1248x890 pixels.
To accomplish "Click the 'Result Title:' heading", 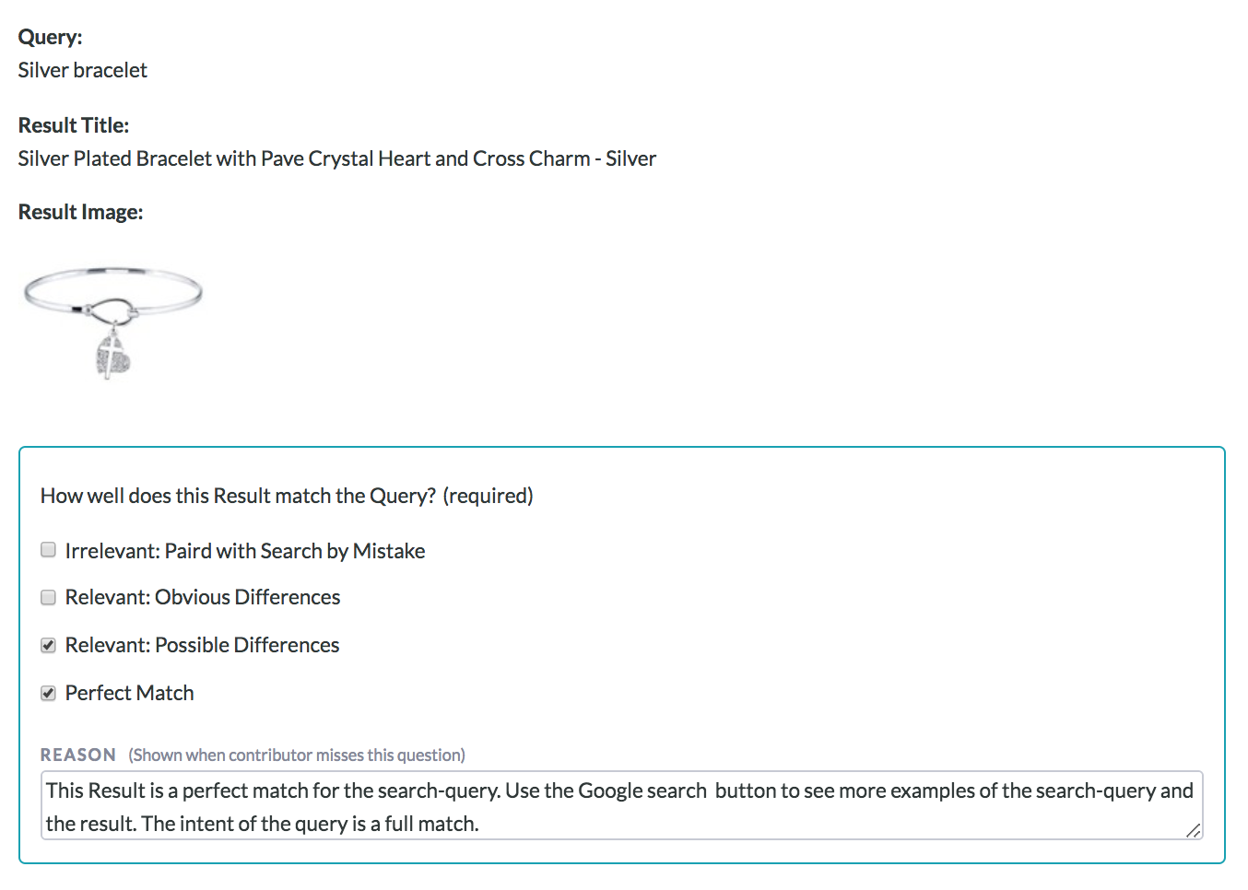I will coord(74,125).
